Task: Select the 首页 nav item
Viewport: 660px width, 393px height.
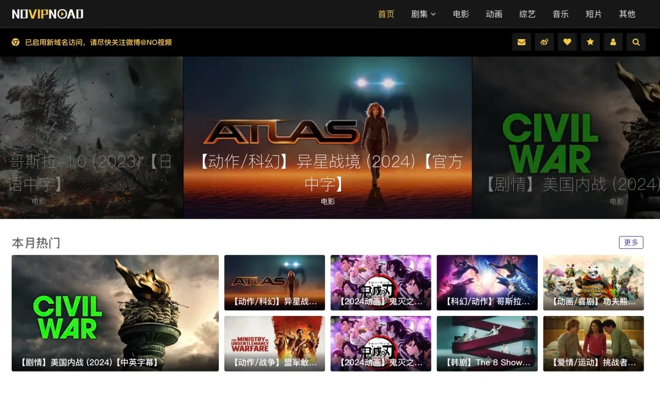Action: click(386, 14)
